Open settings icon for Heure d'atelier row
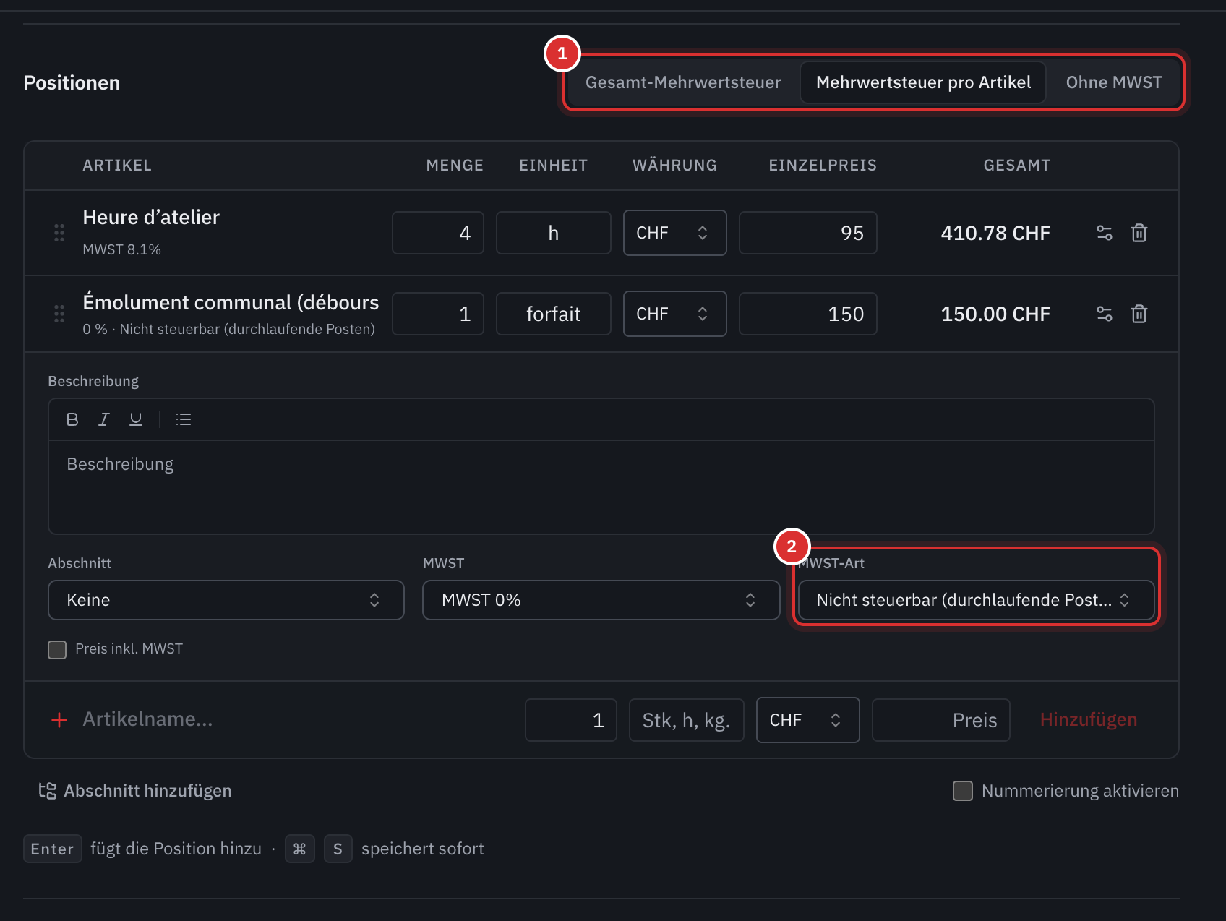 coord(1104,233)
